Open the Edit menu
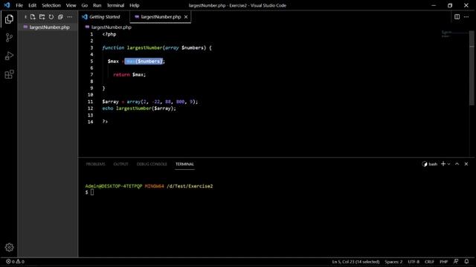The height and width of the screenshot is (267, 476). coord(32,5)
